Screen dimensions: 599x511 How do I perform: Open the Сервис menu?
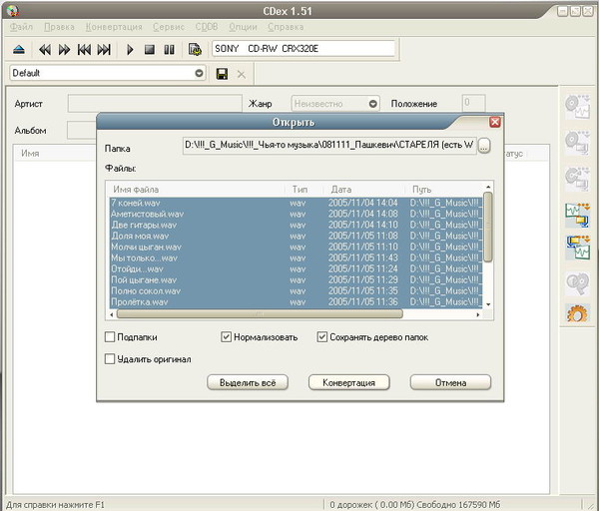point(169,27)
